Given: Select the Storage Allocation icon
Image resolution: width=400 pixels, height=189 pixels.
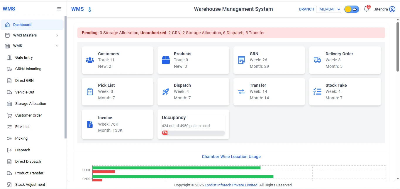Looking at the screenshot, I should pyautogui.click(x=10, y=103).
